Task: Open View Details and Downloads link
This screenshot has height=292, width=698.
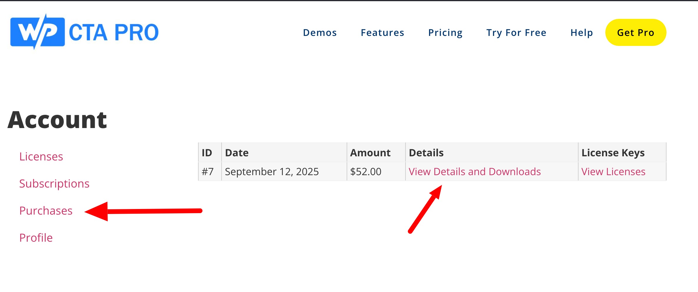Action: coord(475,172)
